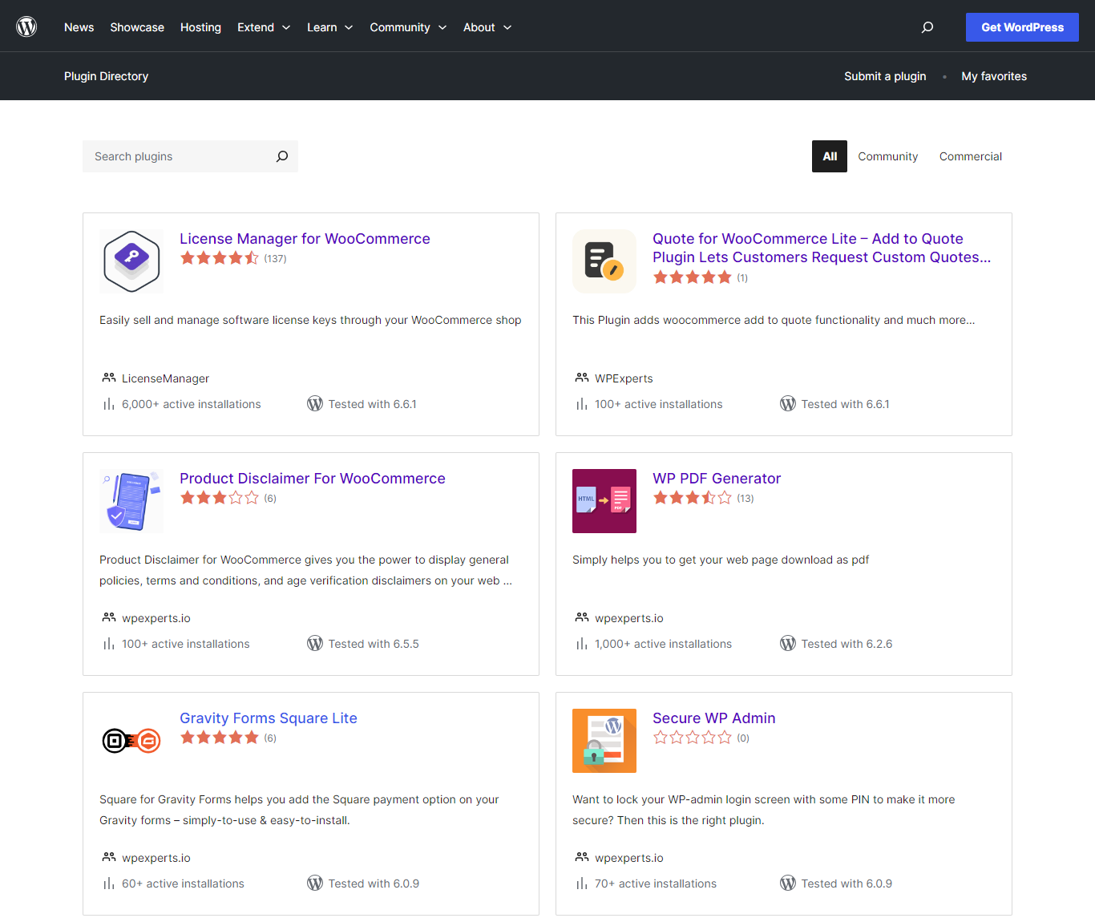Click installations chart icon for 1,000+ installs
The width and height of the screenshot is (1095, 922).
pos(582,644)
